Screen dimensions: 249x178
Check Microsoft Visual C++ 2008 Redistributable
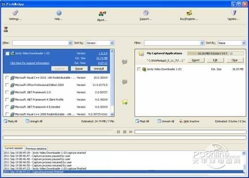click(x=7, y=114)
